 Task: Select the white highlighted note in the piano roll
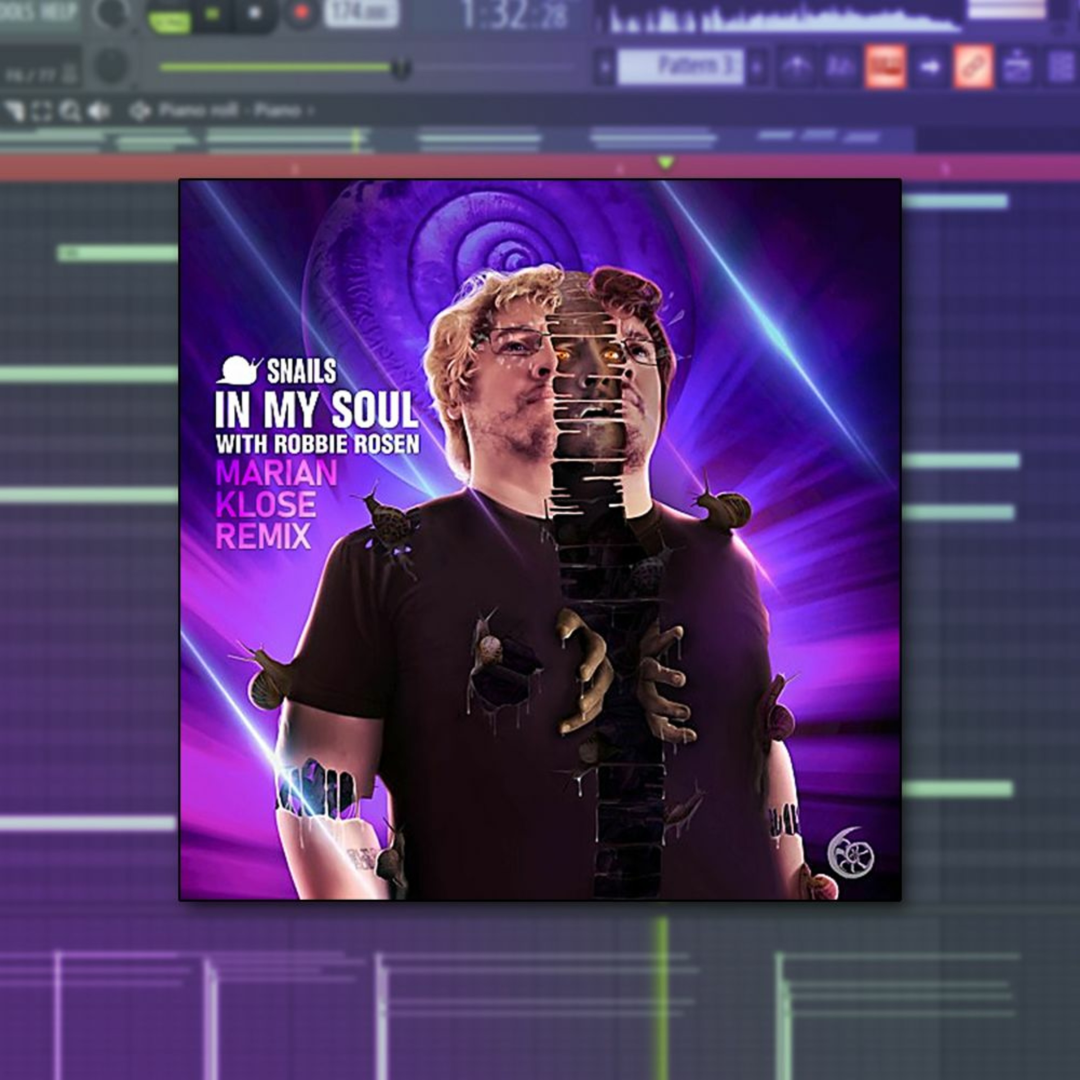coord(88,823)
